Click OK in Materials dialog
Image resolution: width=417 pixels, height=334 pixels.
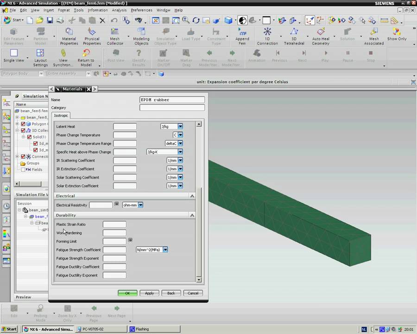click(x=127, y=293)
